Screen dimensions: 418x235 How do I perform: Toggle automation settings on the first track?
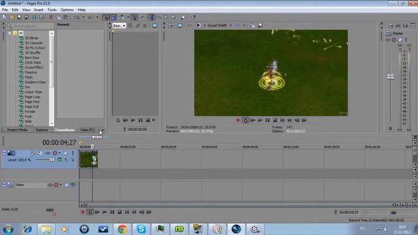coord(55,153)
